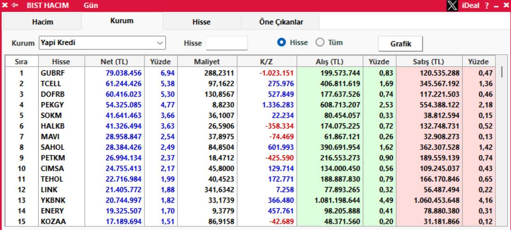Open the Kurum dropdown showing Yapi Kredi
This screenshot has height=230, width=511.
pos(102,43)
